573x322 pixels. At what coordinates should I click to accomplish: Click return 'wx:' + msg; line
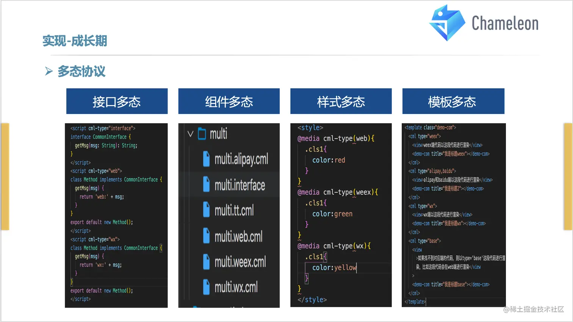pyautogui.click(x=100, y=265)
